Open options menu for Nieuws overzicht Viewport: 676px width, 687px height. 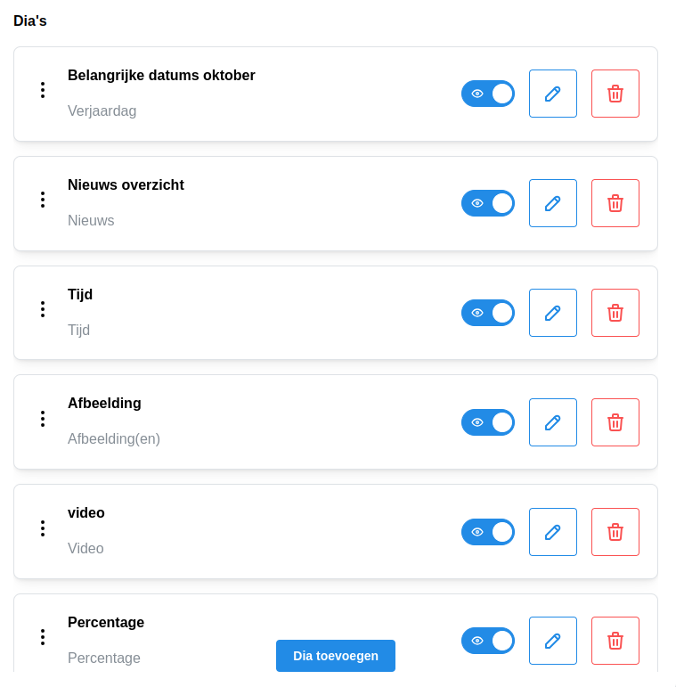(42, 200)
